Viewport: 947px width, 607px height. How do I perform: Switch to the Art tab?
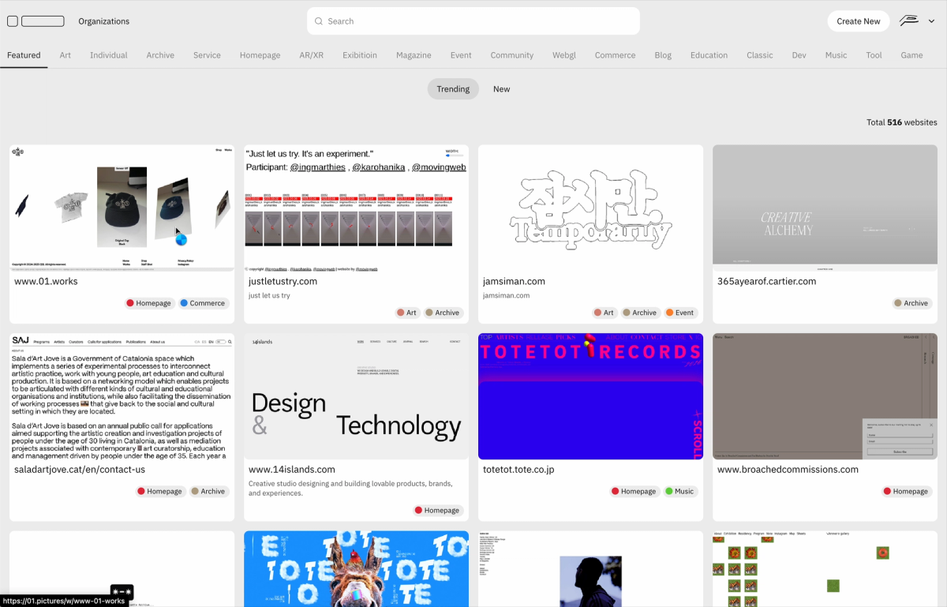[x=66, y=55]
